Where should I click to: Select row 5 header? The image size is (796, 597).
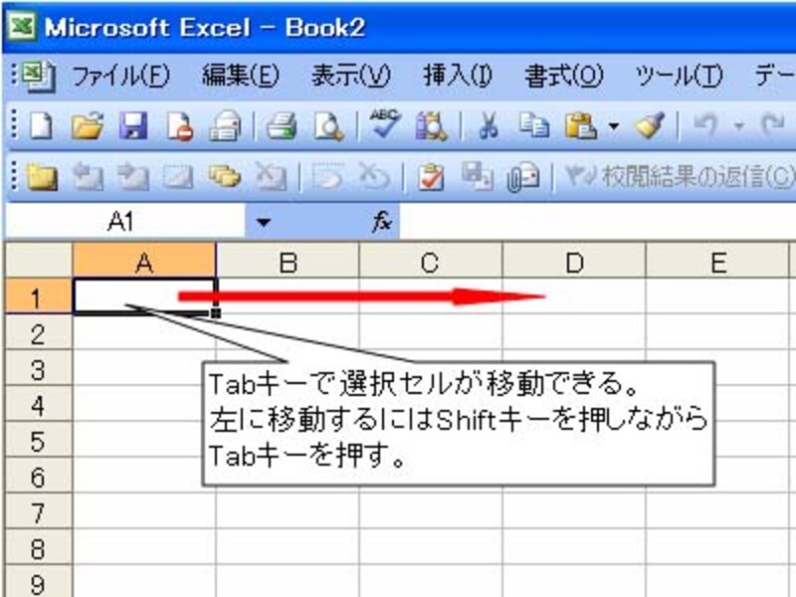point(39,440)
